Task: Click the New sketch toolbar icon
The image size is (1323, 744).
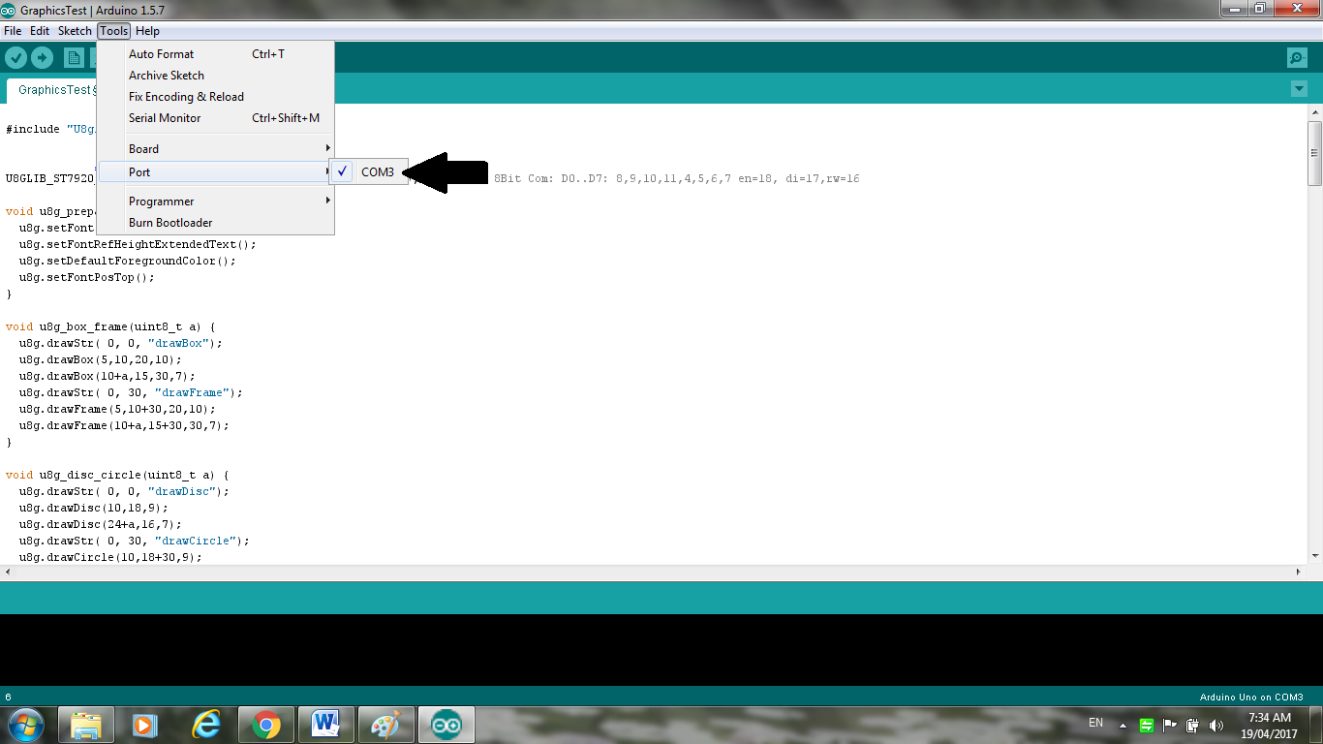Action: click(x=74, y=58)
